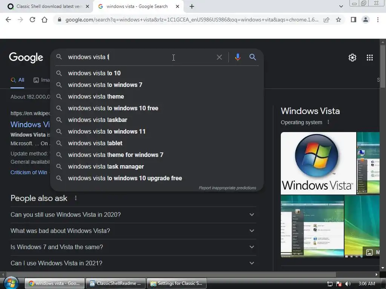Expand 'What was bad about Windows Vista?'
The height and width of the screenshot is (289, 386).
133,231
